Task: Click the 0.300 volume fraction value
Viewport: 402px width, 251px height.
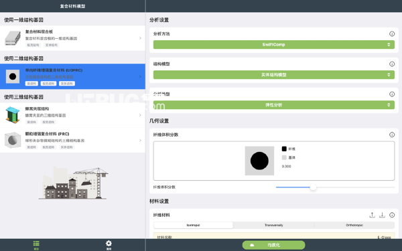Action: (x=286, y=167)
